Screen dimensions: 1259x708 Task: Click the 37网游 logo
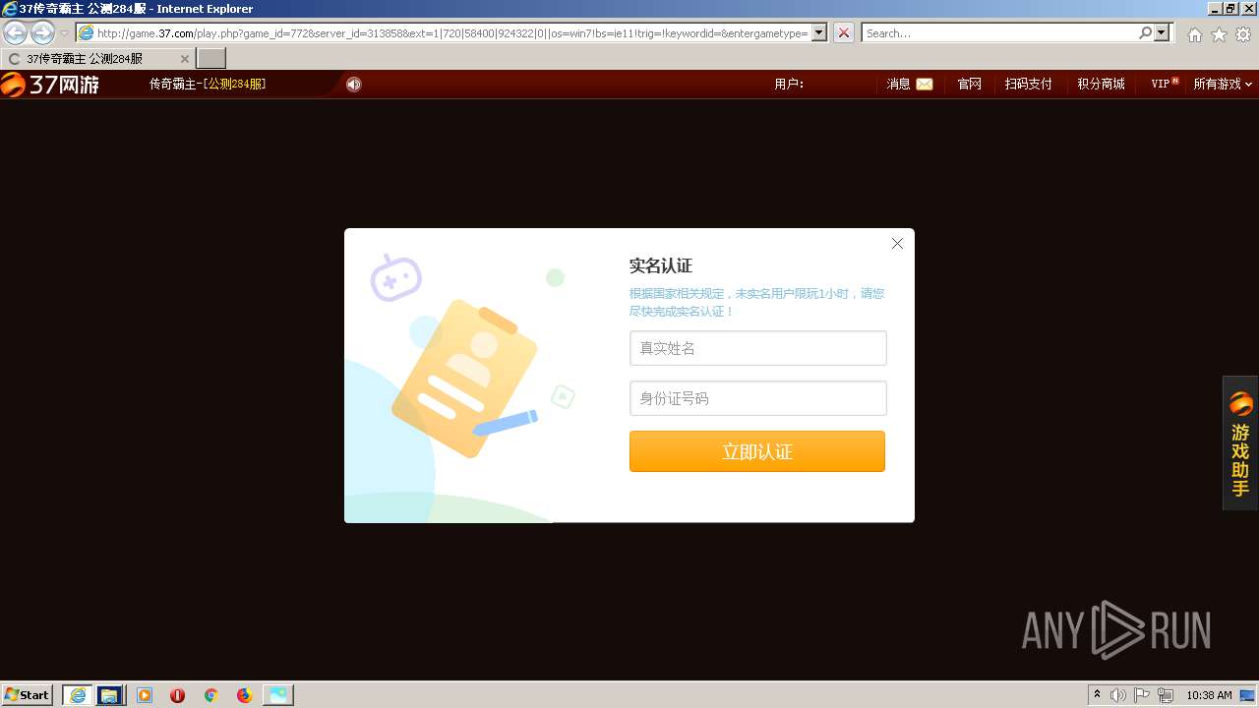point(50,85)
